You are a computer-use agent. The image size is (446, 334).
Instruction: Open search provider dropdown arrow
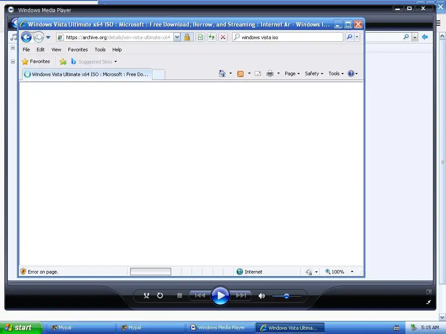coord(357,37)
